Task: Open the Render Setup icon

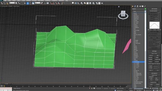Action: click(97, 3)
